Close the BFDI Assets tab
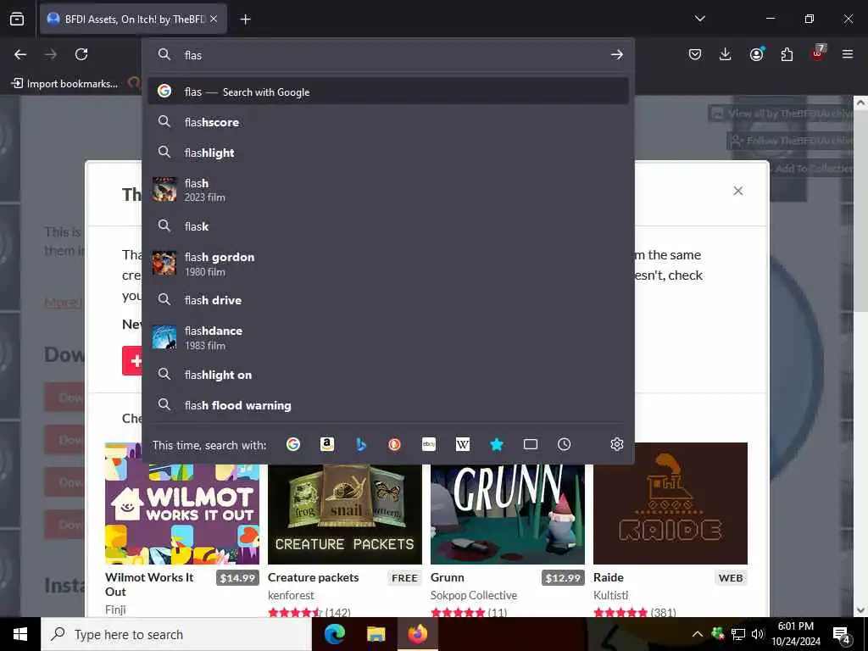 214,19
